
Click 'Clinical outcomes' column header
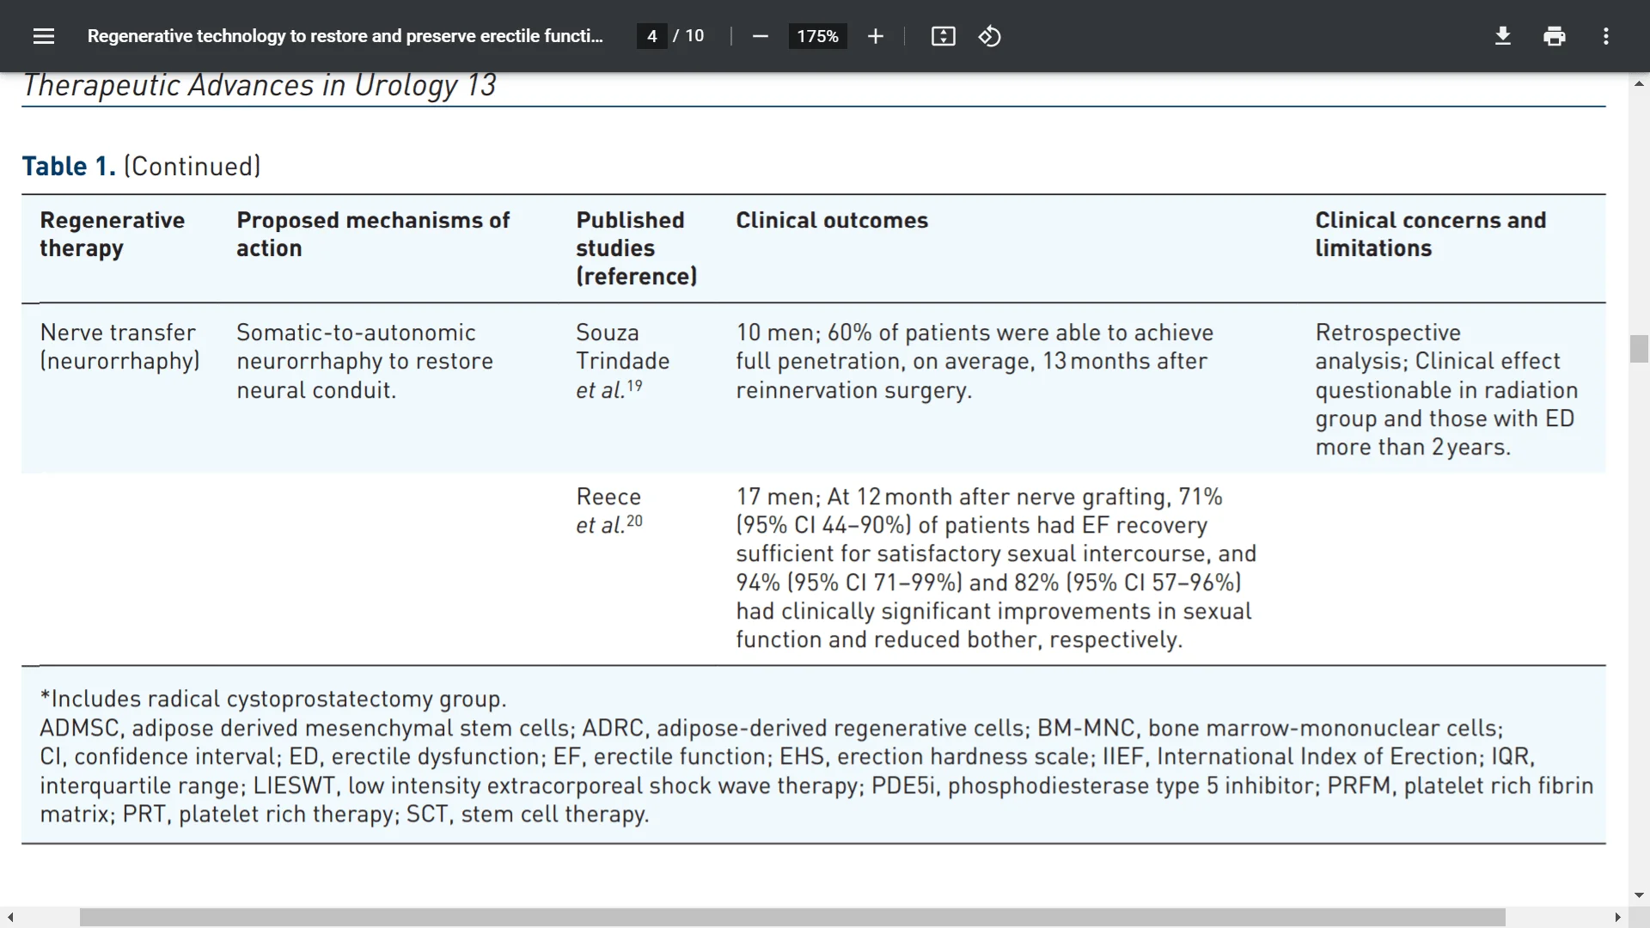tap(832, 220)
